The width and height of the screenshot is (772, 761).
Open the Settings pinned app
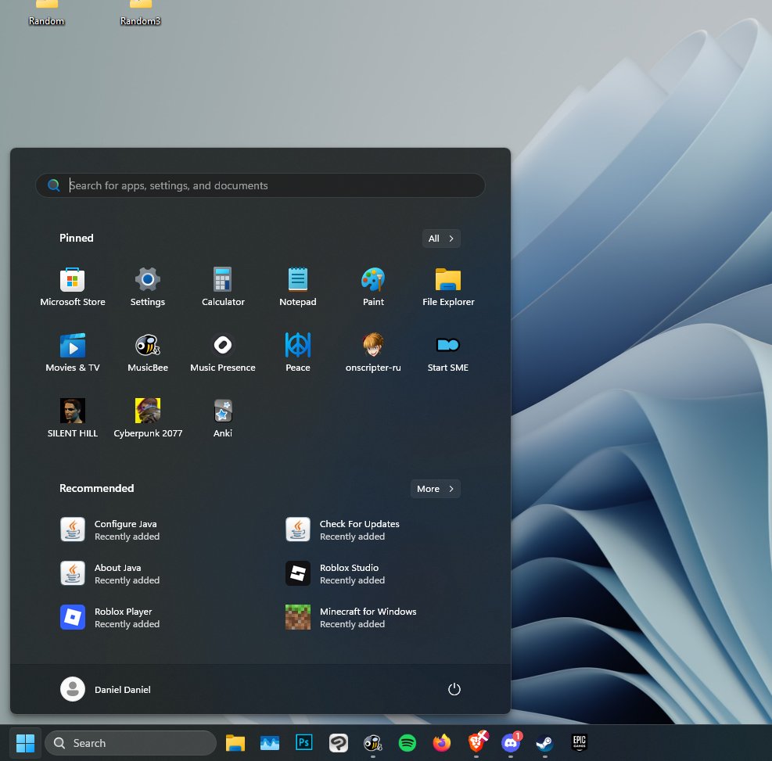click(148, 288)
